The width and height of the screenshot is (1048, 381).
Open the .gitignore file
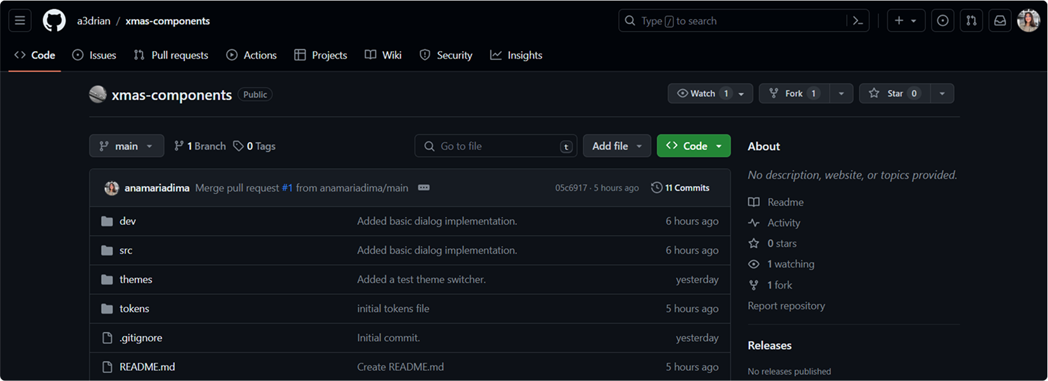pos(141,338)
